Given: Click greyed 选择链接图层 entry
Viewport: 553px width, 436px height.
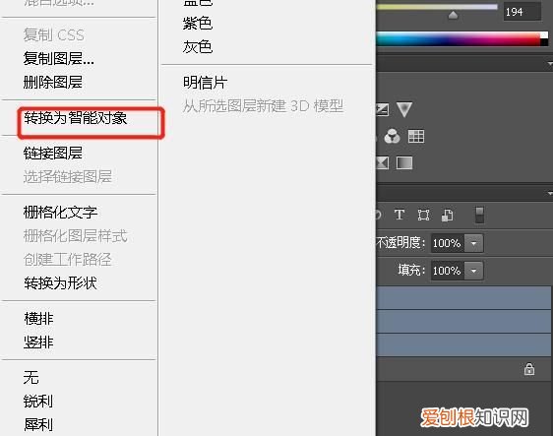Looking at the screenshot, I should [x=68, y=177].
